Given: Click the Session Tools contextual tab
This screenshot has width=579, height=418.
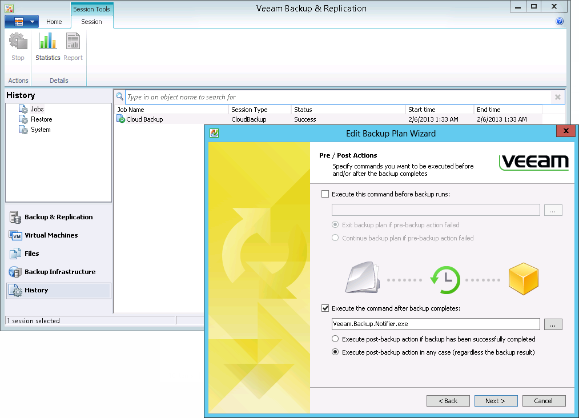Looking at the screenshot, I should pos(91,9).
